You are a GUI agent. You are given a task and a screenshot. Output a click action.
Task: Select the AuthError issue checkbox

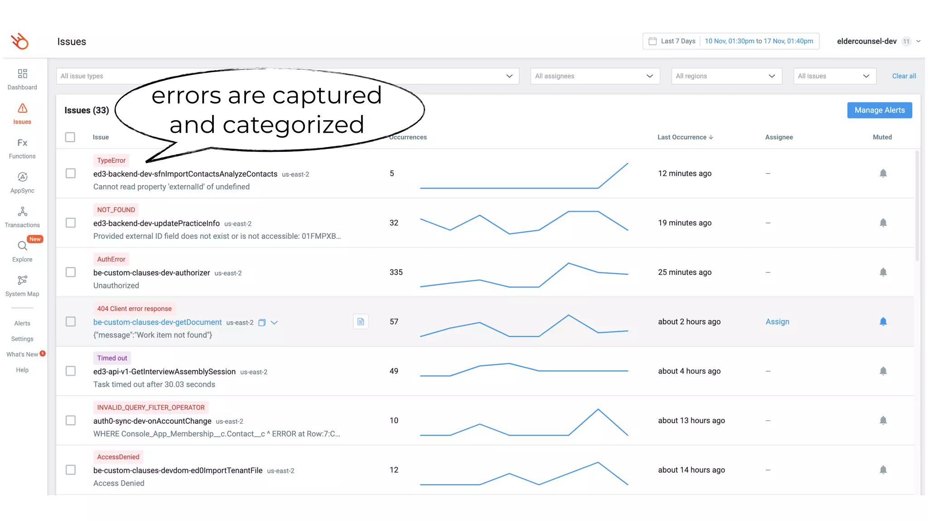point(71,272)
